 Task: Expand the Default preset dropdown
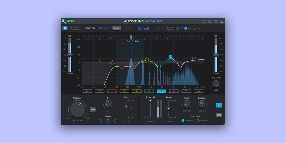[x=159, y=28]
